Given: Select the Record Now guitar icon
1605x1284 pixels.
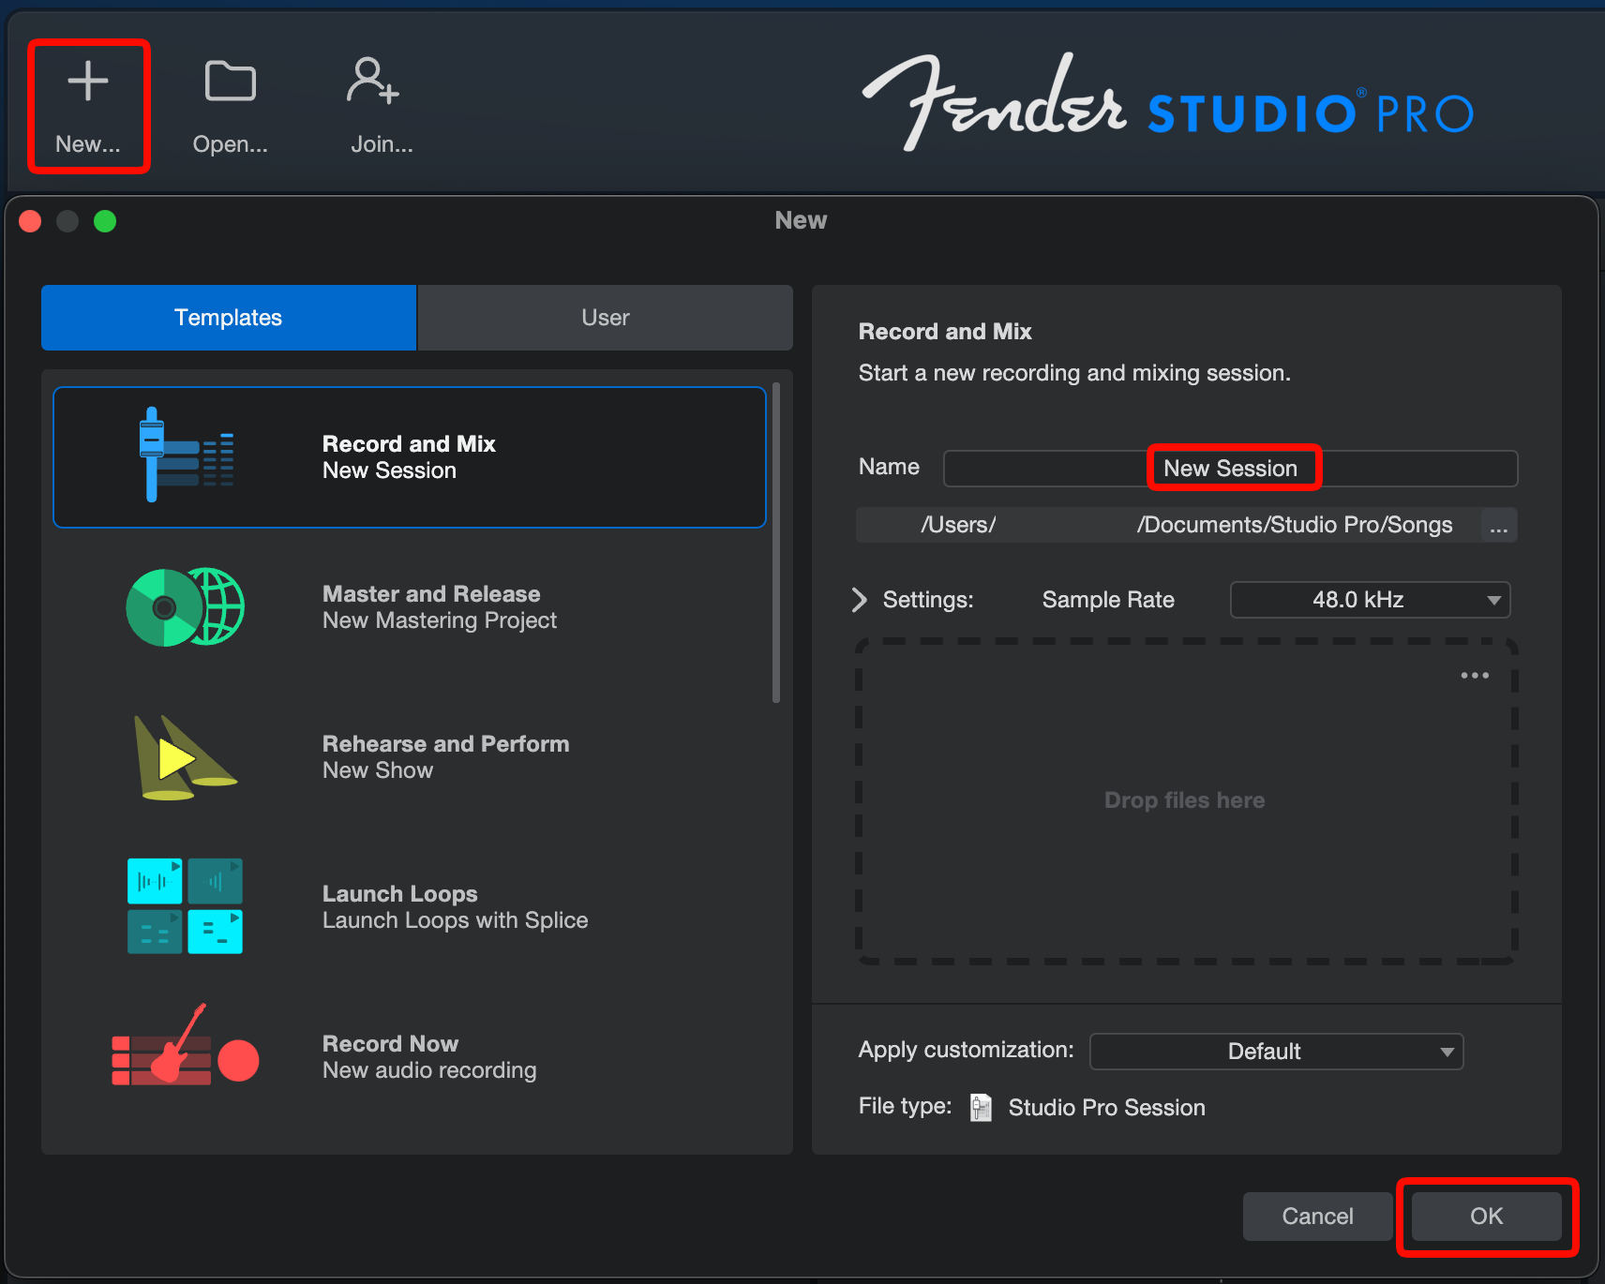Looking at the screenshot, I should click(186, 1045).
